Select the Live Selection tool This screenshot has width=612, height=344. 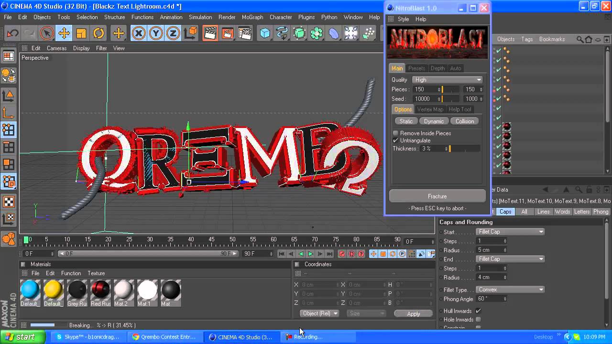[x=47, y=33]
